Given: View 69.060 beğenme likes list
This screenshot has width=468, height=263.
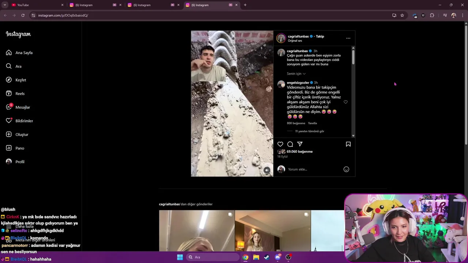Looking at the screenshot, I should [x=299, y=152].
